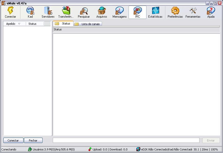Open Arquivos shared files view

pos(102,12)
